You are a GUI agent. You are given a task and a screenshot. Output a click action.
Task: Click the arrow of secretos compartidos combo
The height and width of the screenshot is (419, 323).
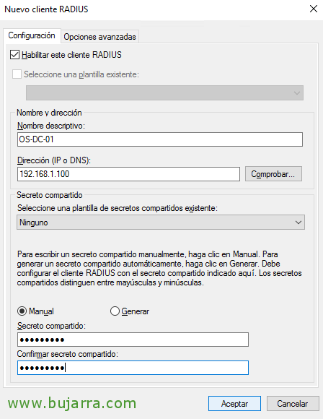[298, 223]
